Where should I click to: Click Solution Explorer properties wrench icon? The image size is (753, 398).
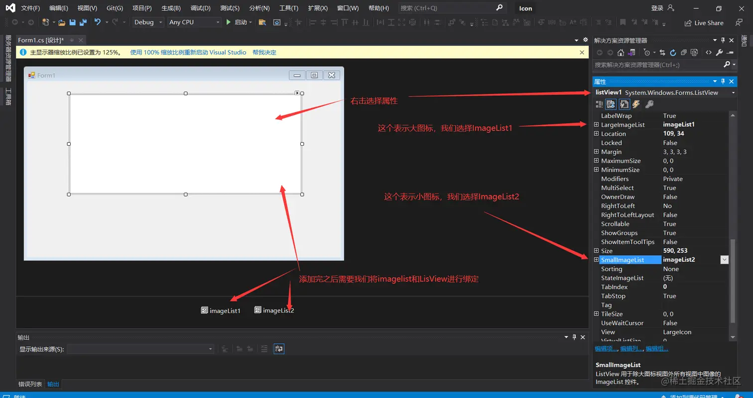point(719,52)
